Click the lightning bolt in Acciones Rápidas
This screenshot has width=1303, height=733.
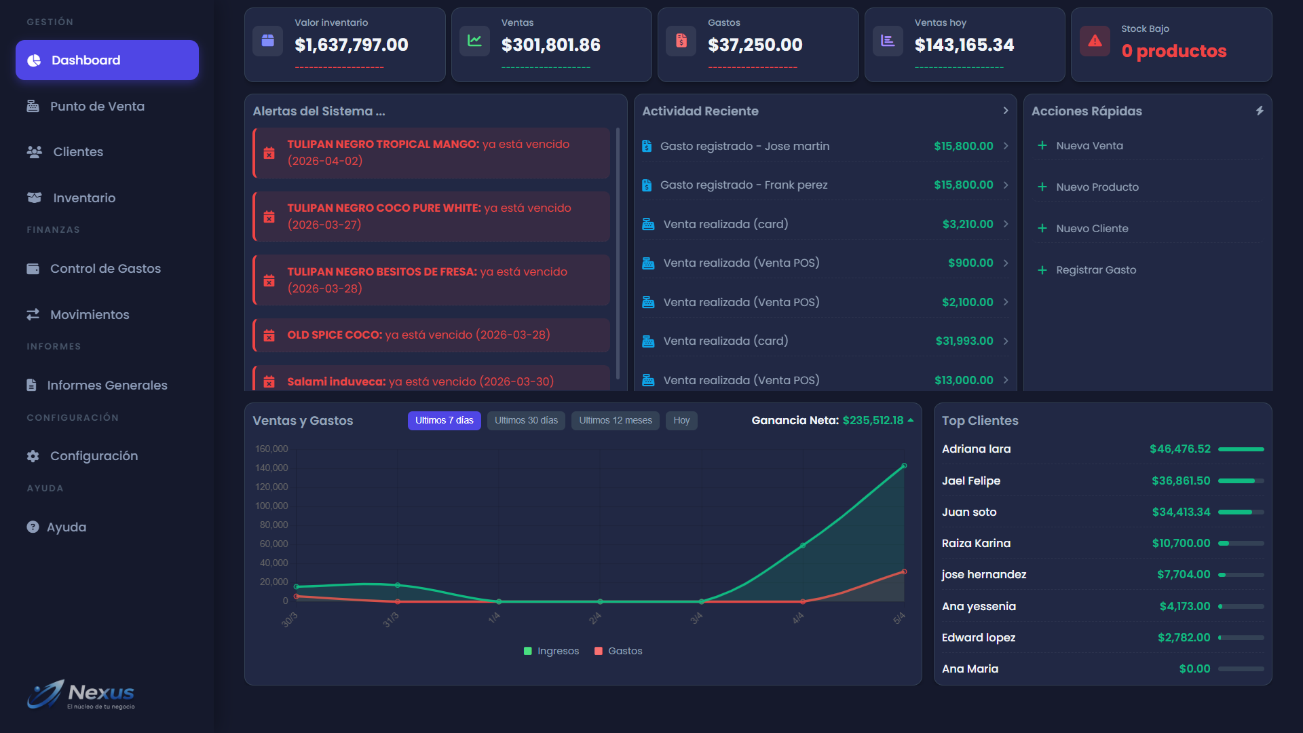click(x=1260, y=111)
